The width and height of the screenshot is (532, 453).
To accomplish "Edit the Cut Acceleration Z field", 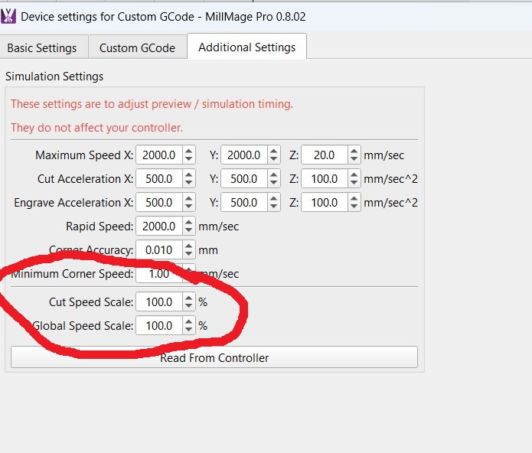I will [325, 179].
